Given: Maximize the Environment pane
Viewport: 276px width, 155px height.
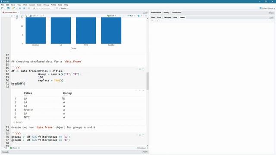Looking at the screenshot, I should click(272, 12).
